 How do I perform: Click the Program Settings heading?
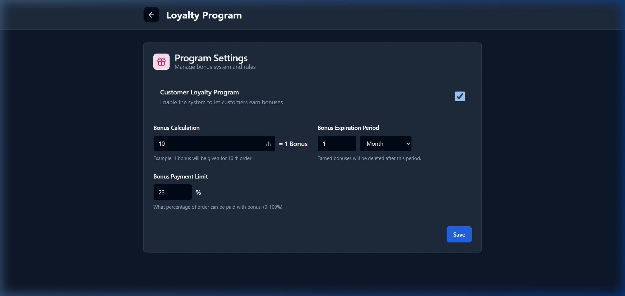tap(211, 58)
